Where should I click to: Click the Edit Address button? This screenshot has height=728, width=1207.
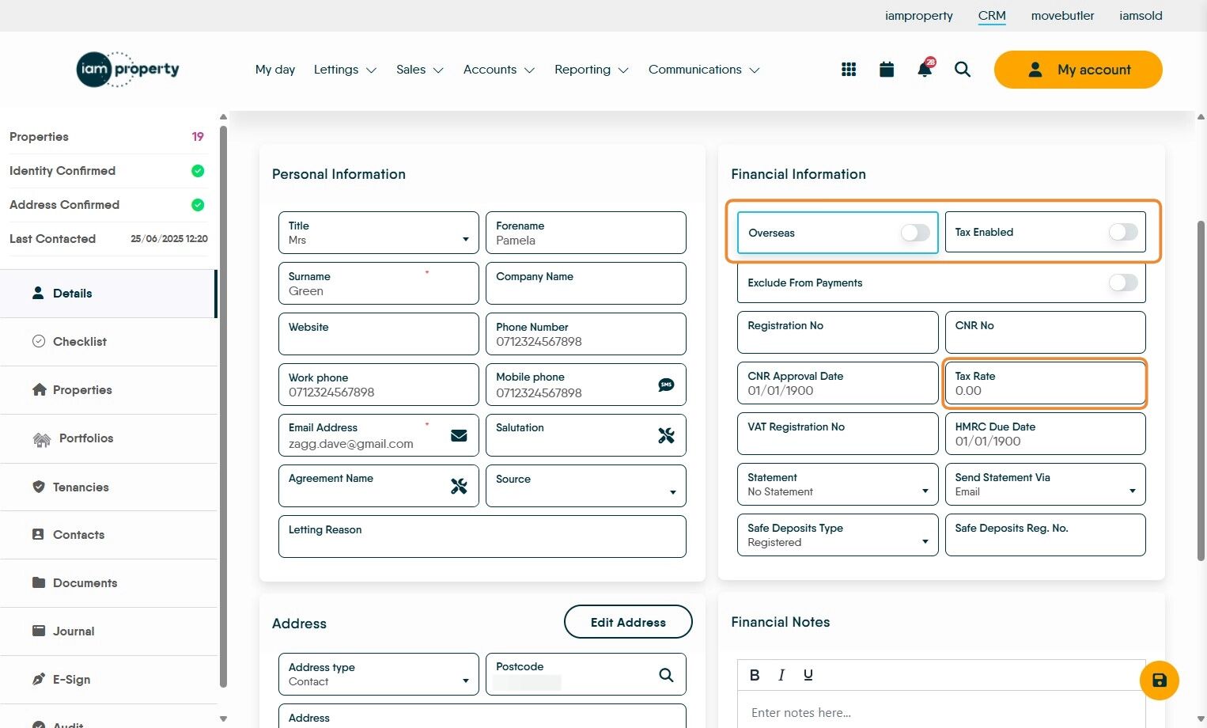[x=628, y=622]
